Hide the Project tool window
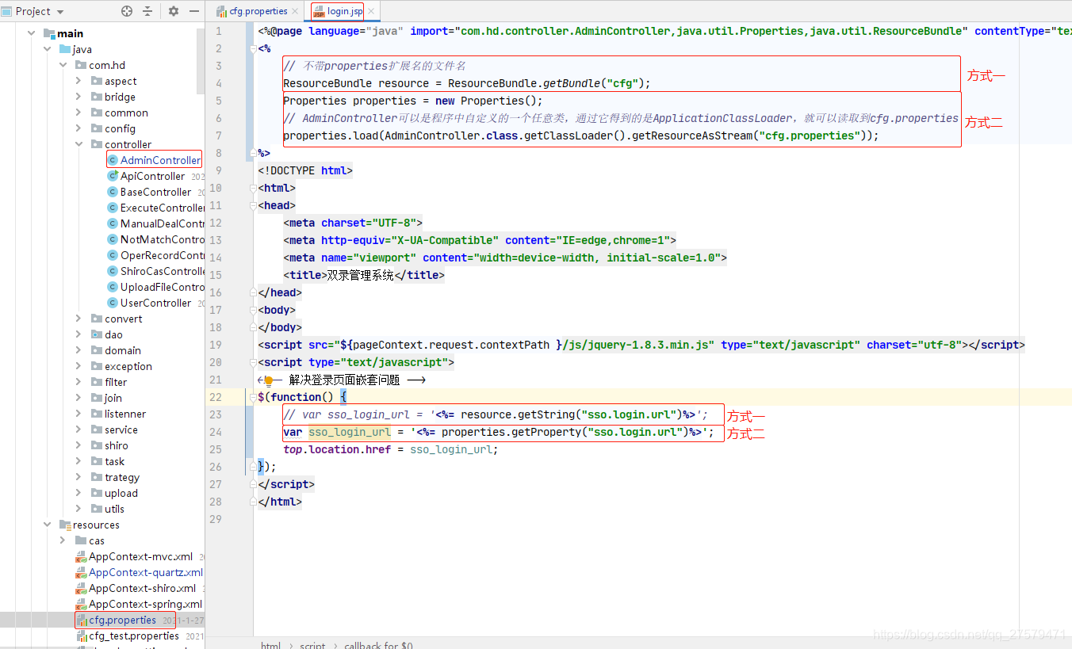 point(193,11)
